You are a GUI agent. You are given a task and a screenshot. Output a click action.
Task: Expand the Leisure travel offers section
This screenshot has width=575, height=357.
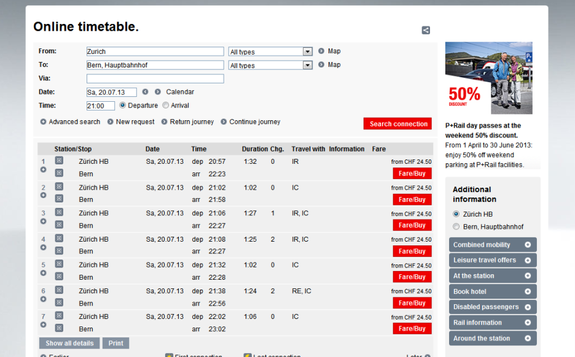coord(493,260)
